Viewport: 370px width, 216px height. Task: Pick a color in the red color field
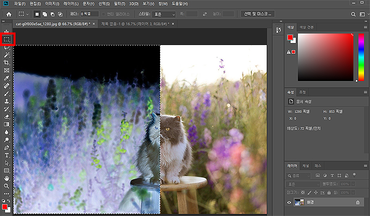pos(325,57)
